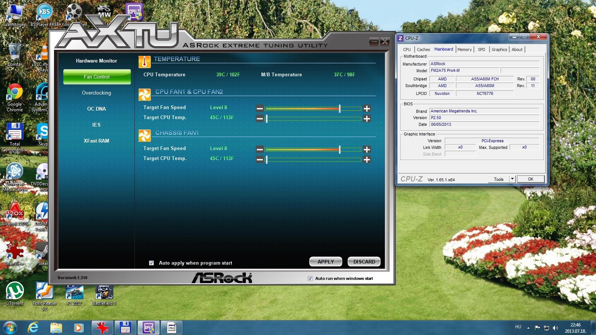Click the CPU-Z title bar icon
This screenshot has width=596, height=335.
(x=400, y=38)
